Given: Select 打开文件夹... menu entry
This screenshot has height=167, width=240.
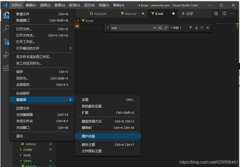Looking at the screenshot, I should [42, 35].
